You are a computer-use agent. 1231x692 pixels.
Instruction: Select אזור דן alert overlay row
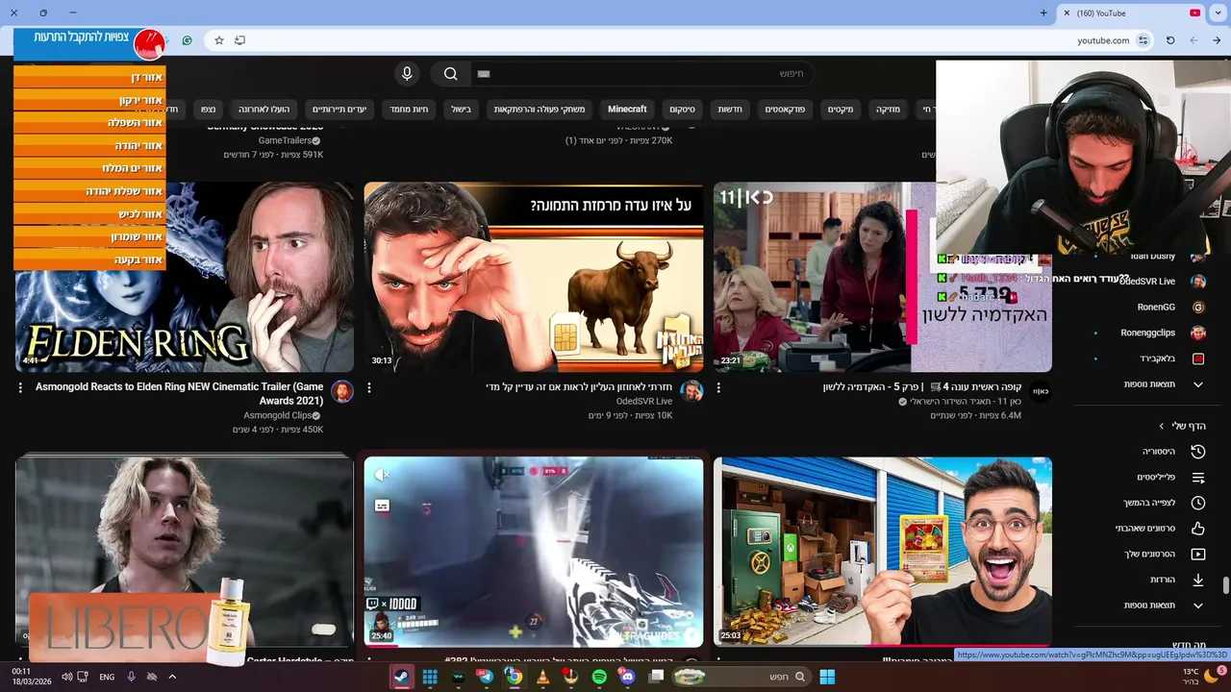(89, 77)
